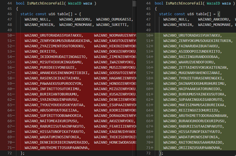Click WAZANO_ZETTAIHOSYOKUKAITENZAN in the right pane

pos(195,68)
